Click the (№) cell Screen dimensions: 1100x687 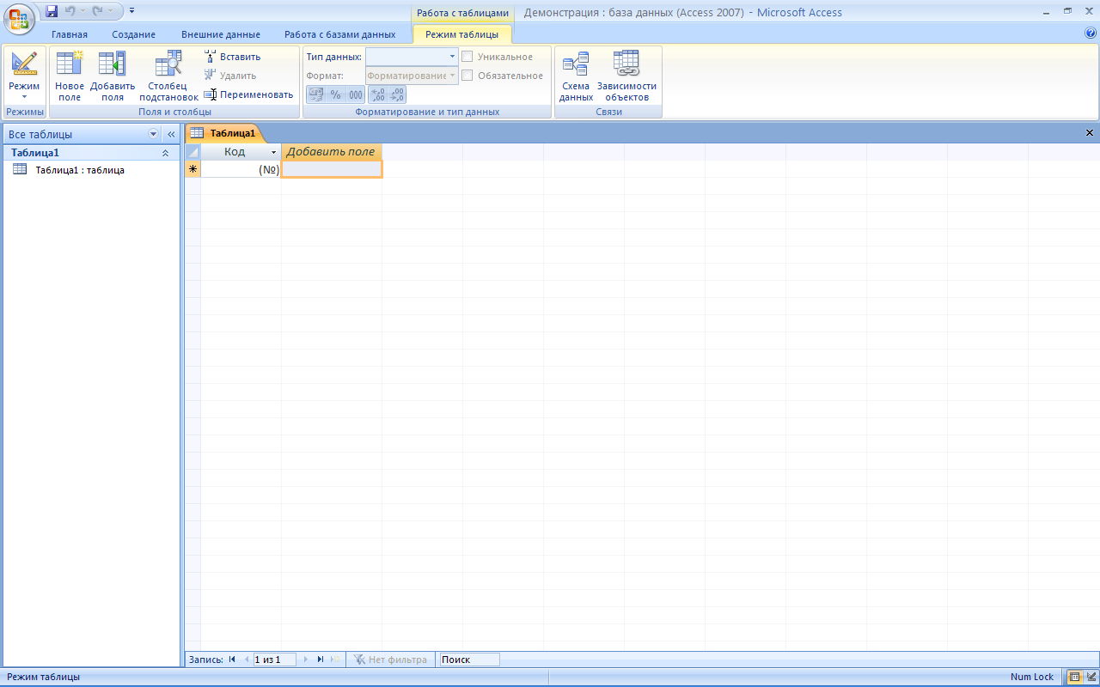(241, 169)
